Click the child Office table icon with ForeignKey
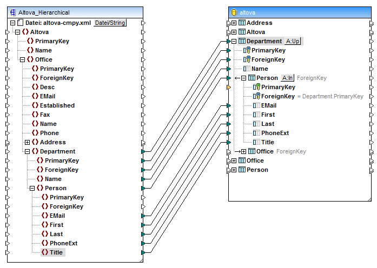This screenshot has height=268, width=377. click(x=252, y=151)
